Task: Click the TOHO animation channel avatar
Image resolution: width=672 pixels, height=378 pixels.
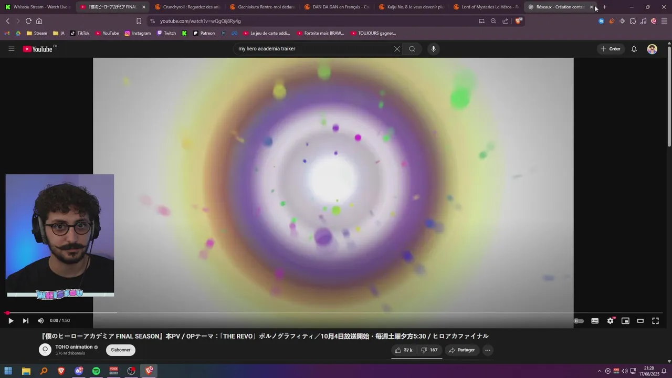Action: coord(45,350)
